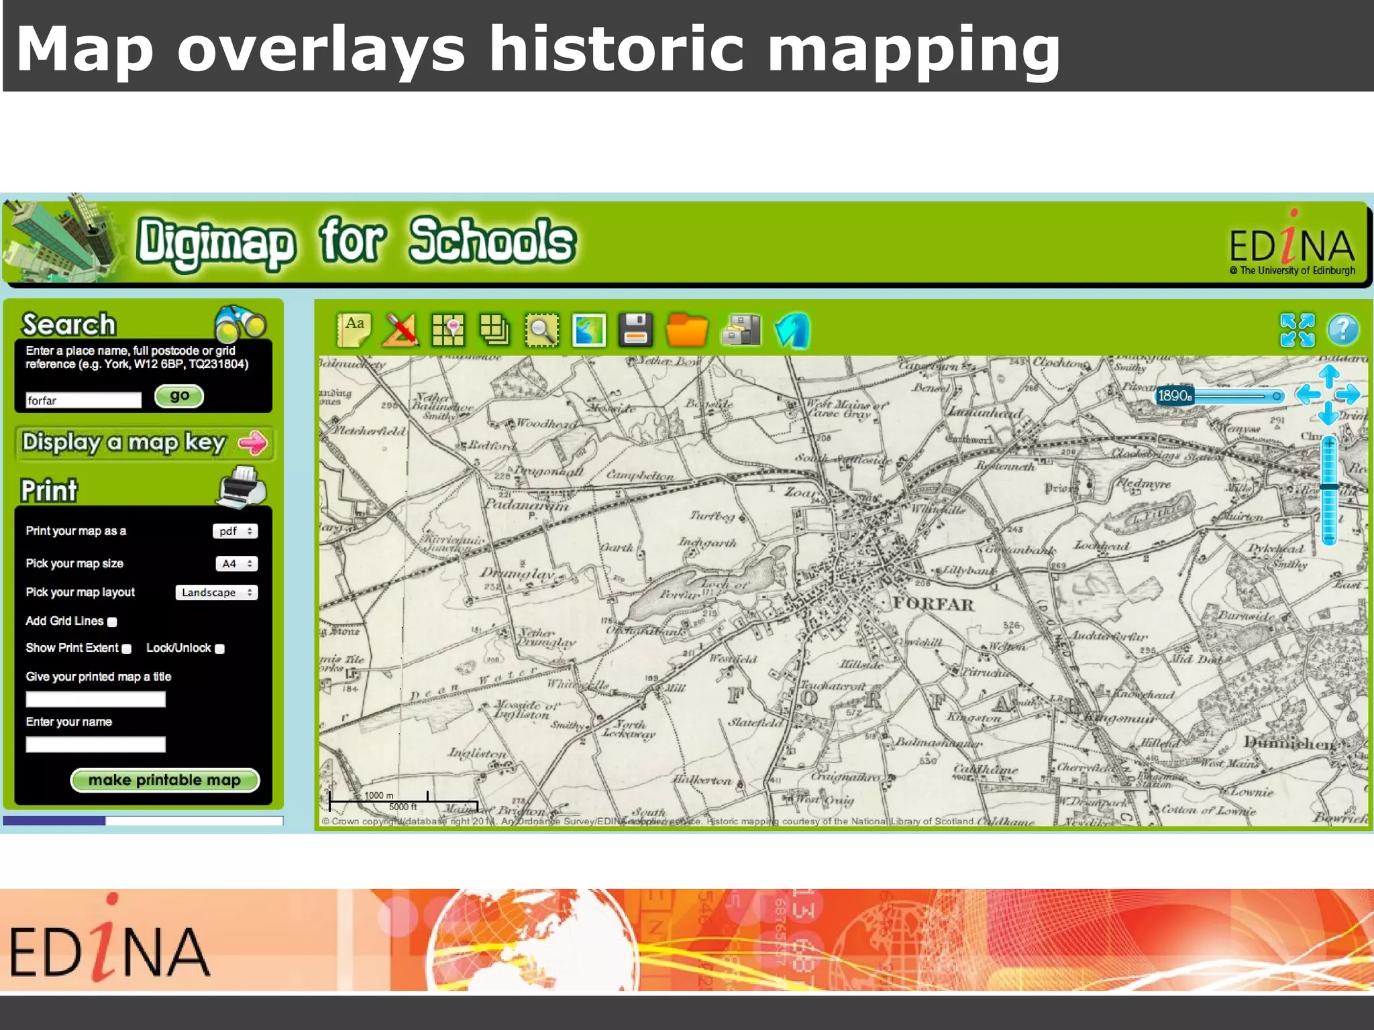
Task: Save map with floppy disk icon
Action: point(635,331)
